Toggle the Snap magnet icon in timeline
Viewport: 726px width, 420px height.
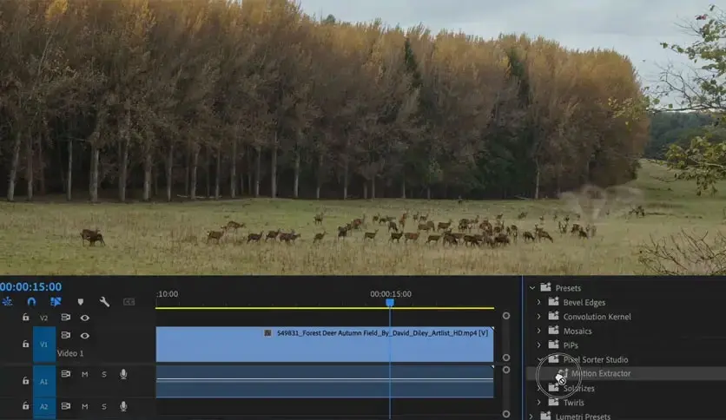(31, 302)
